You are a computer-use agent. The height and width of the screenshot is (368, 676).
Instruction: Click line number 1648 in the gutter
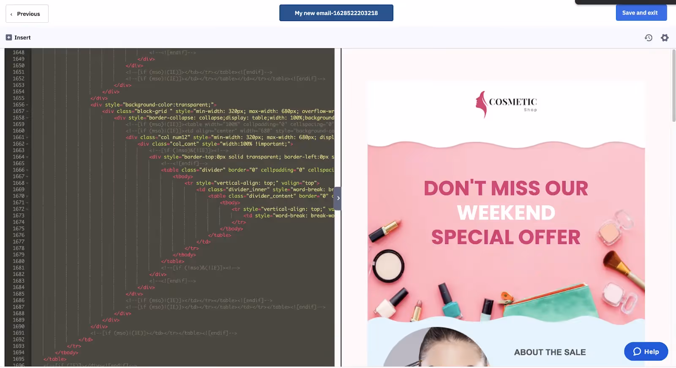[x=18, y=53]
